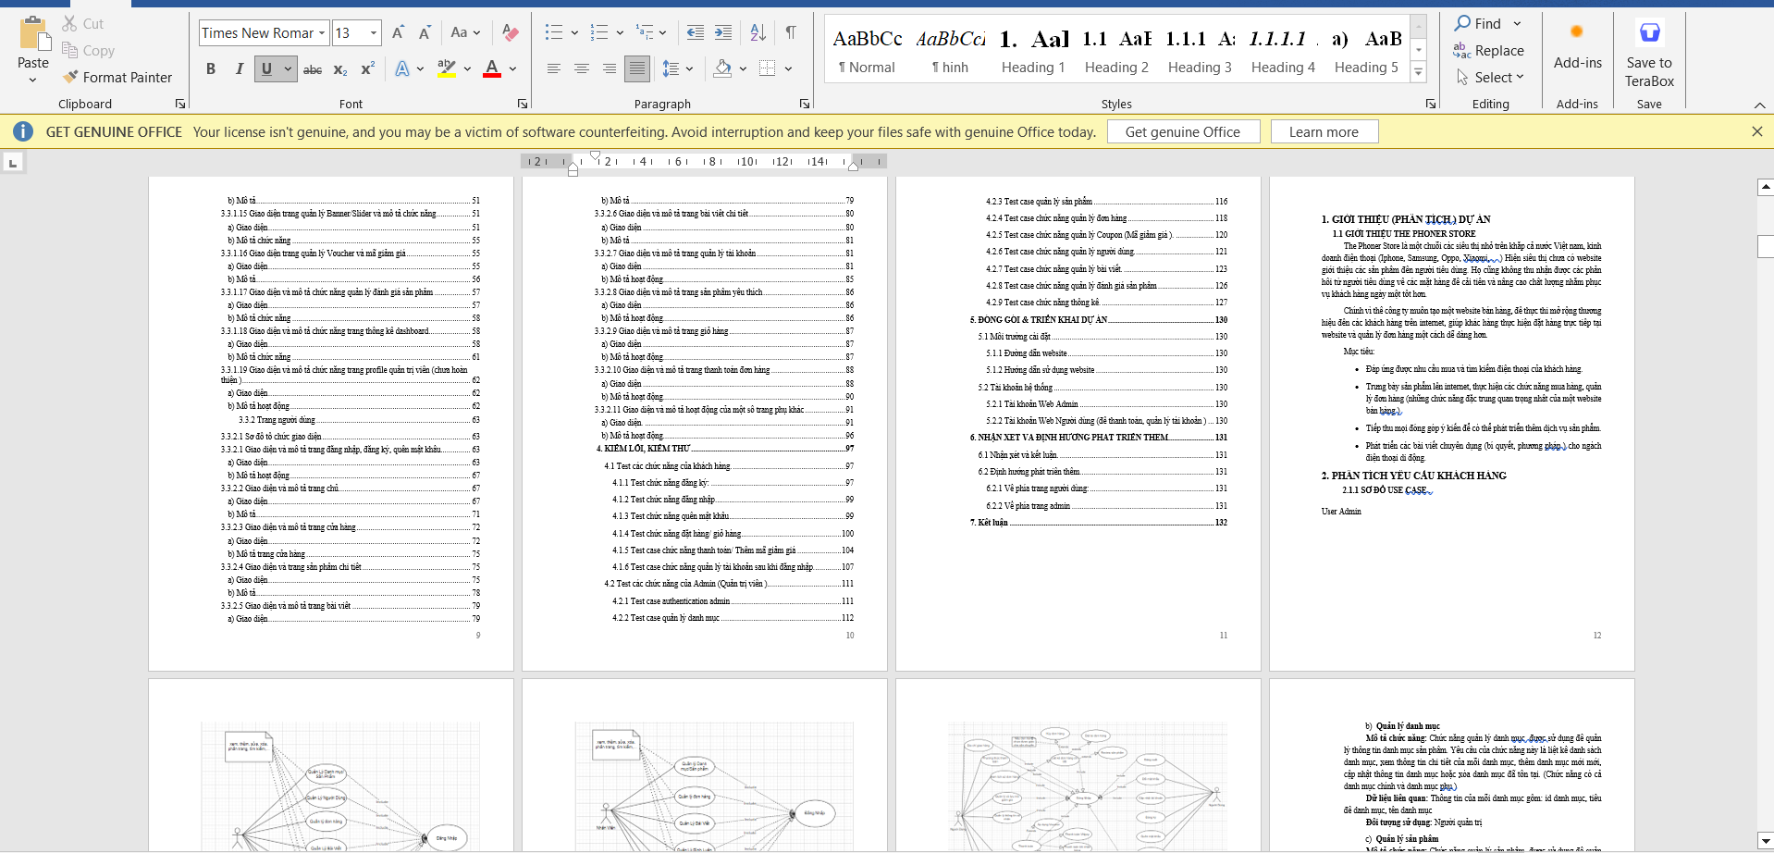Click Save to TeraBox icon

click(1649, 32)
